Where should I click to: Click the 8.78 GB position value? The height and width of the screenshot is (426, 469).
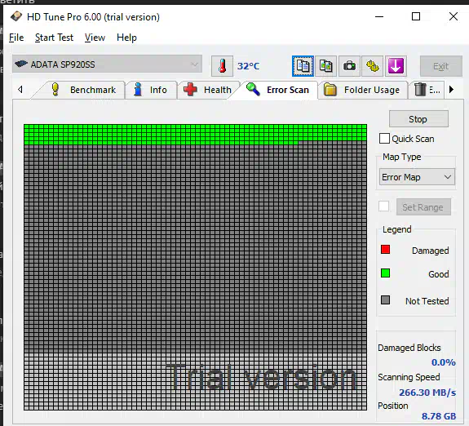coord(439,416)
